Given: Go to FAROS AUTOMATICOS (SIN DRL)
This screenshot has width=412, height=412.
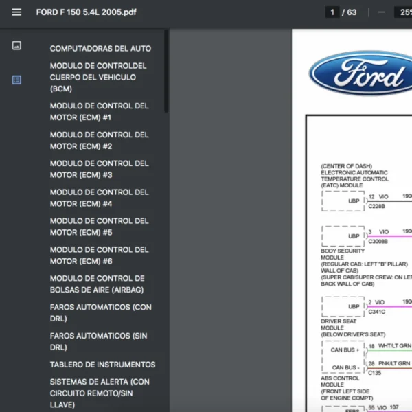Looking at the screenshot, I should [98, 341].
